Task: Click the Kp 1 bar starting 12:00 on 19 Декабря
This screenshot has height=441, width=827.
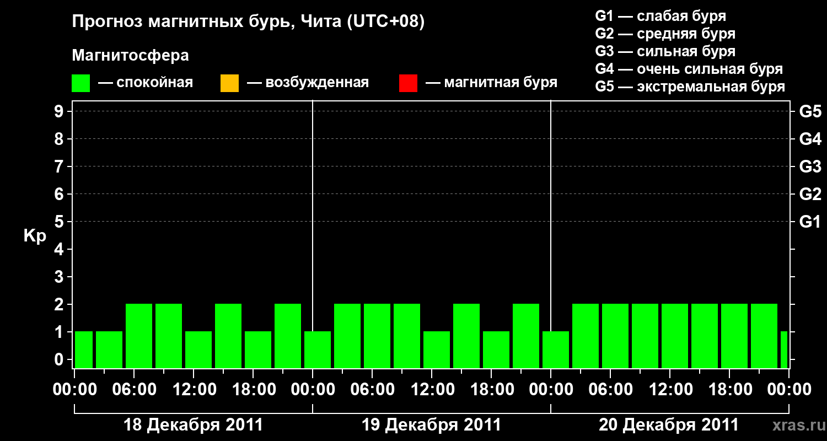Action: point(437,349)
